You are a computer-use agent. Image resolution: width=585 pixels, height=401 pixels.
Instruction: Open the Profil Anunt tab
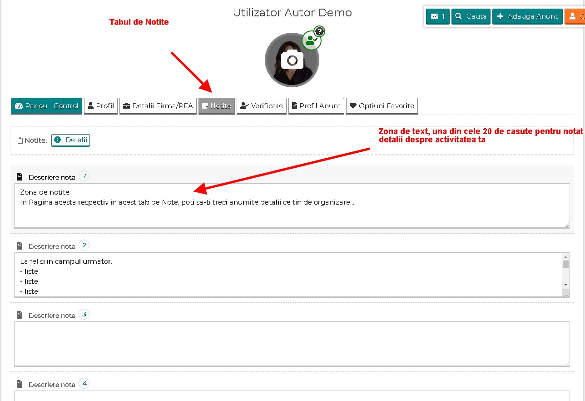pyautogui.click(x=316, y=106)
